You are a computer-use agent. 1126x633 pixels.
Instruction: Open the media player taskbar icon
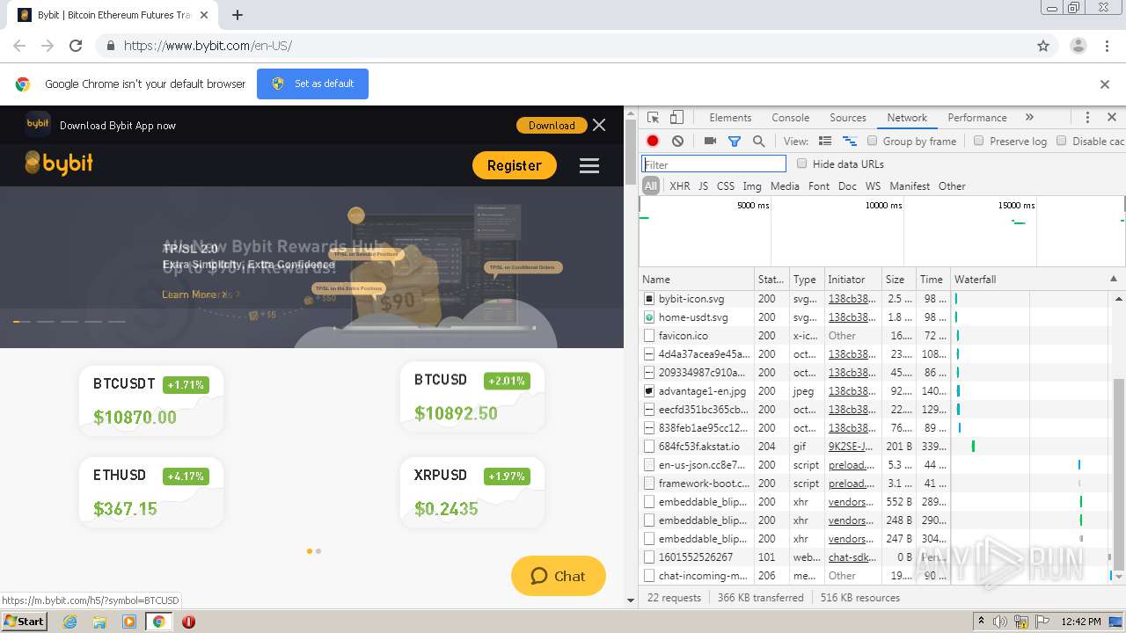[x=129, y=622]
